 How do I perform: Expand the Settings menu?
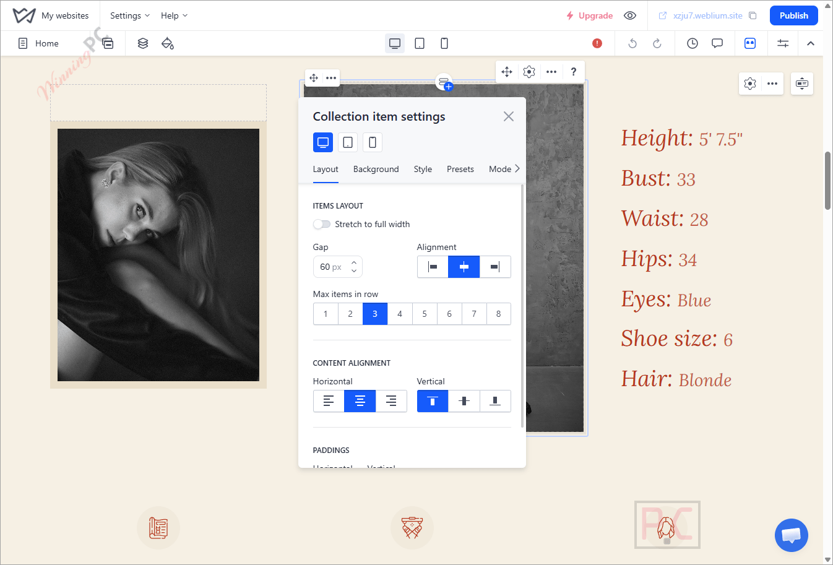tap(130, 15)
